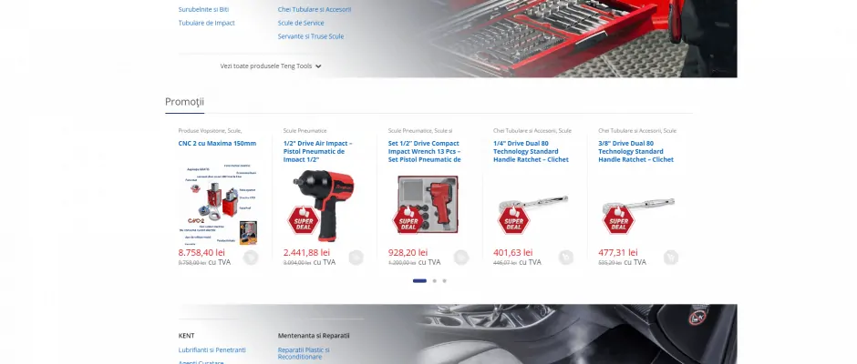Open Reparatii Plastic si Reconditionare link
This screenshot has height=364, width=857.
pos(304,353)
